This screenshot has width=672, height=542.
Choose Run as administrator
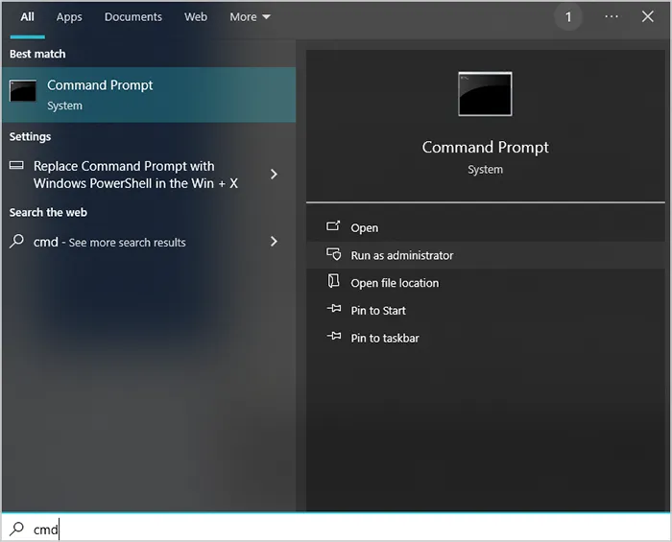(486, 255)
